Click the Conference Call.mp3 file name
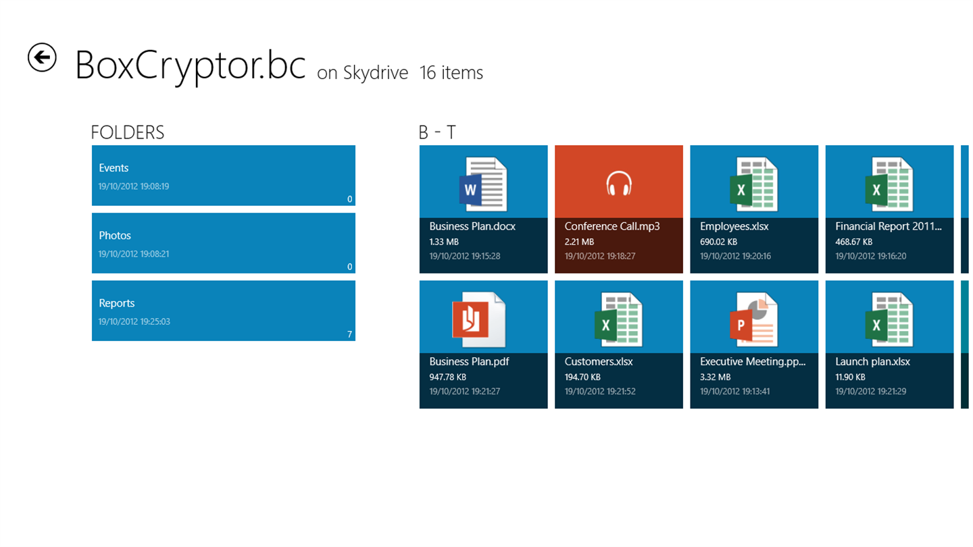This screenshot has height=547, width=973. [x=612, y=227]
